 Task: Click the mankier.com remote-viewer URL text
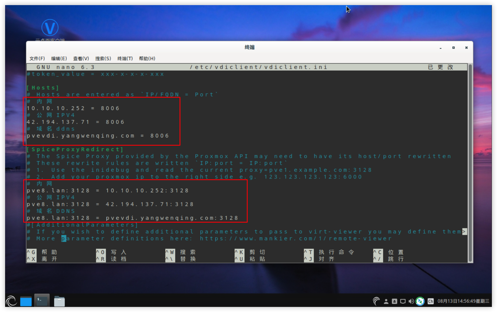coord(296,239)
